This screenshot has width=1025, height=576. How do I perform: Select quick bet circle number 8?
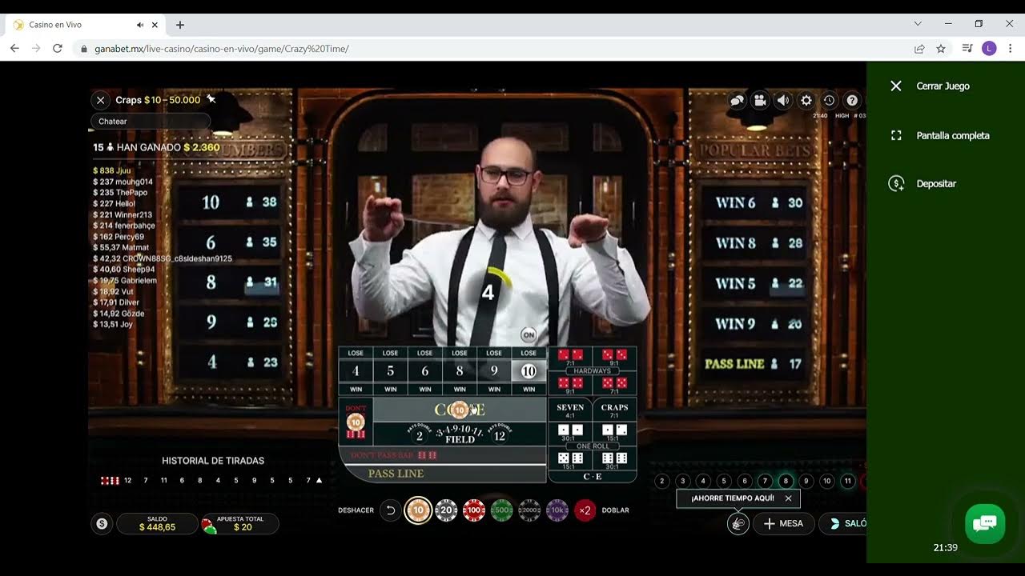tap(786, 481)
